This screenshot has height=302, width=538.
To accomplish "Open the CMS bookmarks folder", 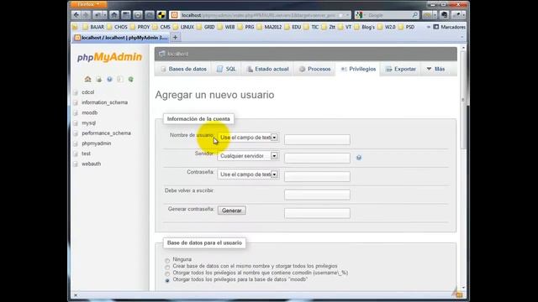I will point(161,27).
